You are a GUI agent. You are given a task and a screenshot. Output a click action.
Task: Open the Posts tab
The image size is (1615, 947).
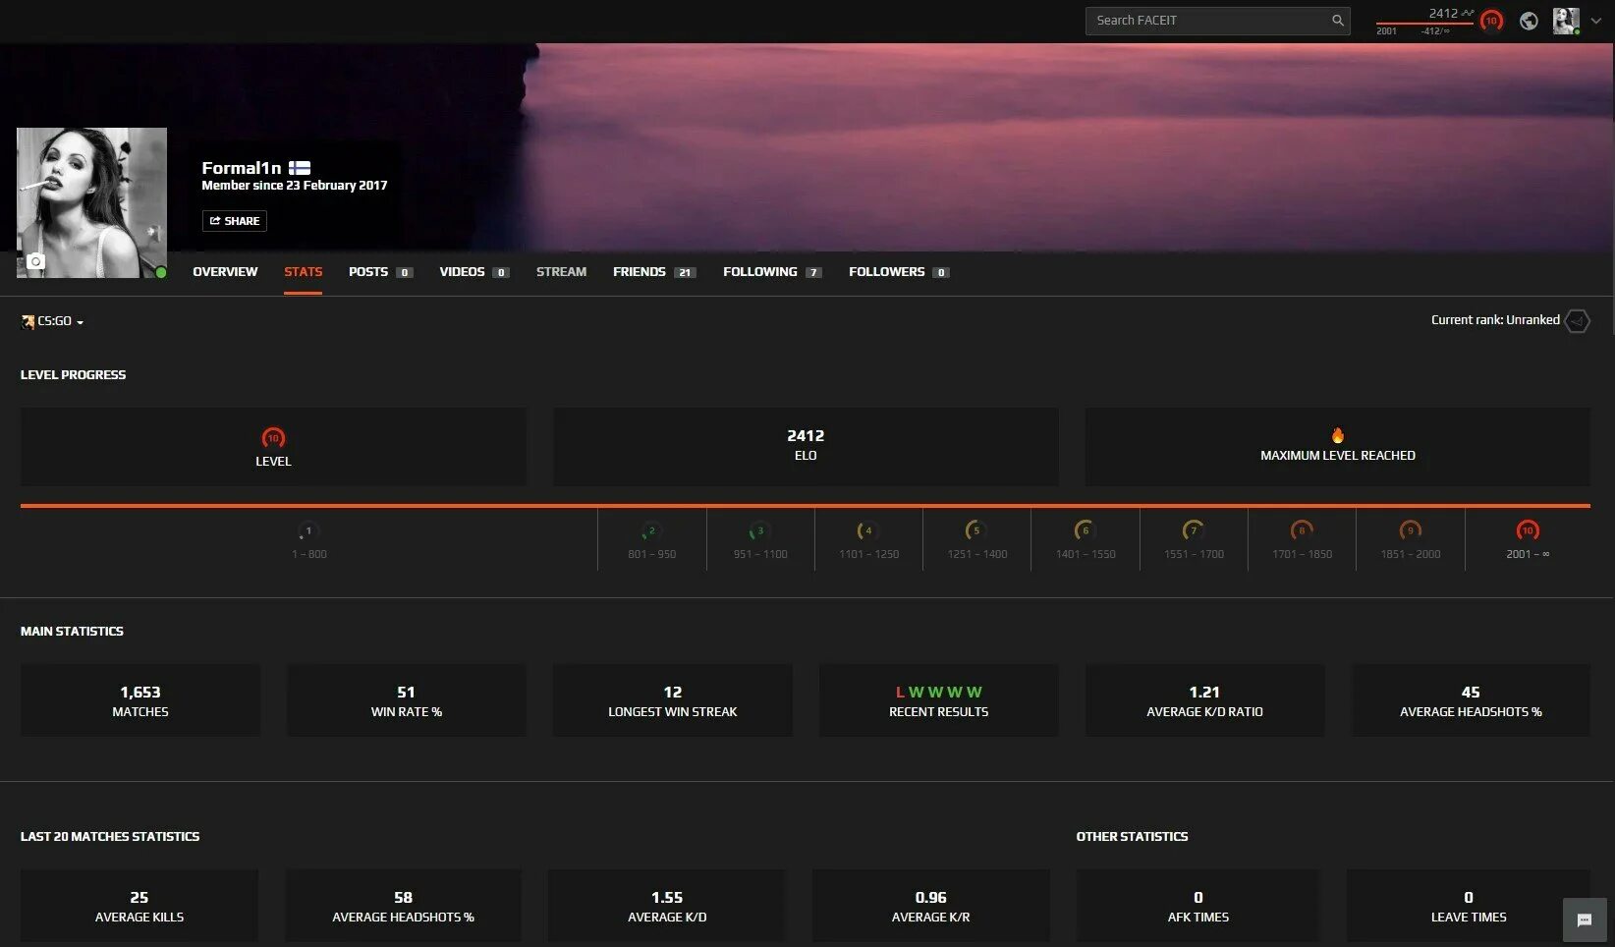point(380,272)
